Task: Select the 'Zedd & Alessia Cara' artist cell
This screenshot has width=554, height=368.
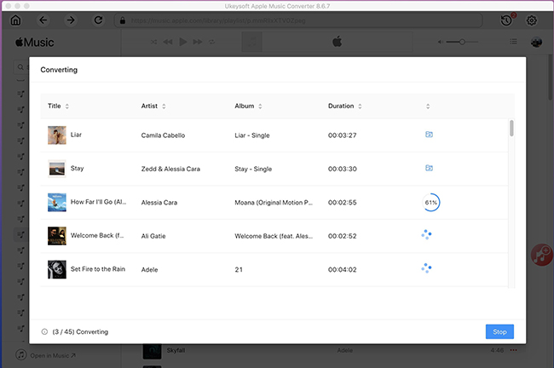Action: tap(170, 169)
